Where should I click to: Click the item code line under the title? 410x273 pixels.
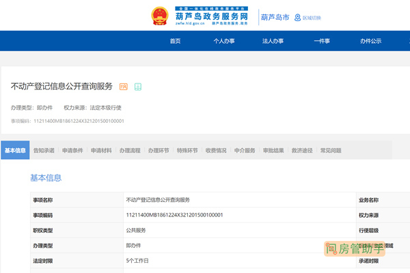[68, 121]
